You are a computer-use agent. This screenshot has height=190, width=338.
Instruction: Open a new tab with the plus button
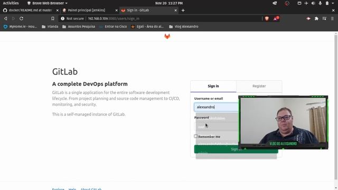coord(183,11)
